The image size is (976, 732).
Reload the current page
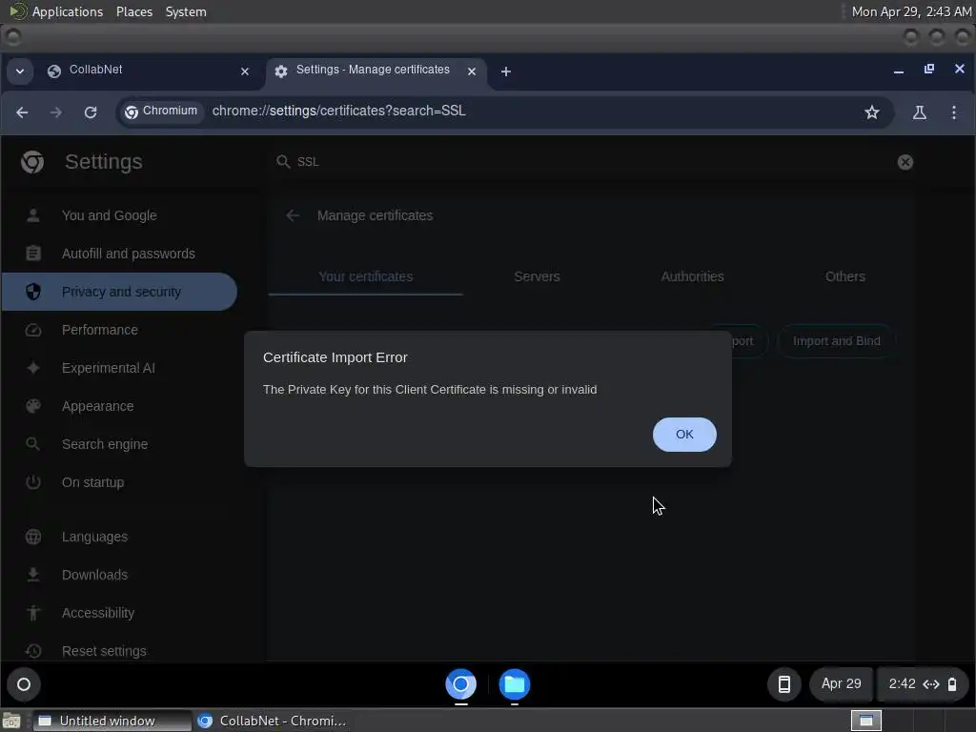coord(91,112)
